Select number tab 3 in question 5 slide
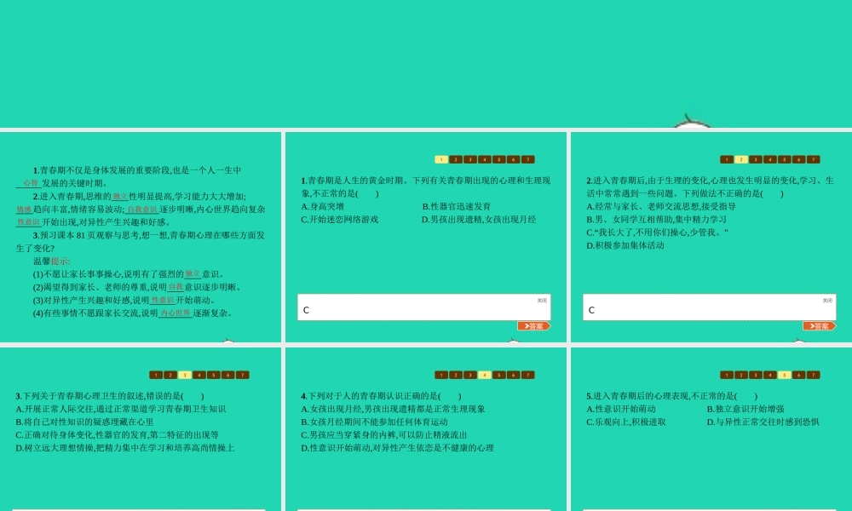This screenshot has width=852, height=511. coord(755,375)
